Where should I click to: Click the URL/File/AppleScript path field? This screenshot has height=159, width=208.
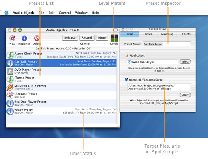pos(159,87)
